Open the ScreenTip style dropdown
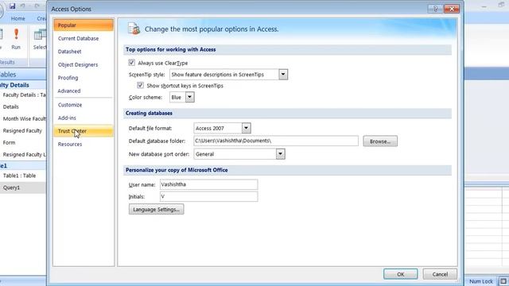This screenshot has height=286, width=509. (283, 75)
